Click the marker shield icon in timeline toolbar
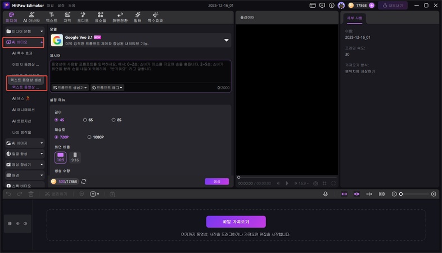This screenshot has width=442, height=253. (x=82, y=194)
